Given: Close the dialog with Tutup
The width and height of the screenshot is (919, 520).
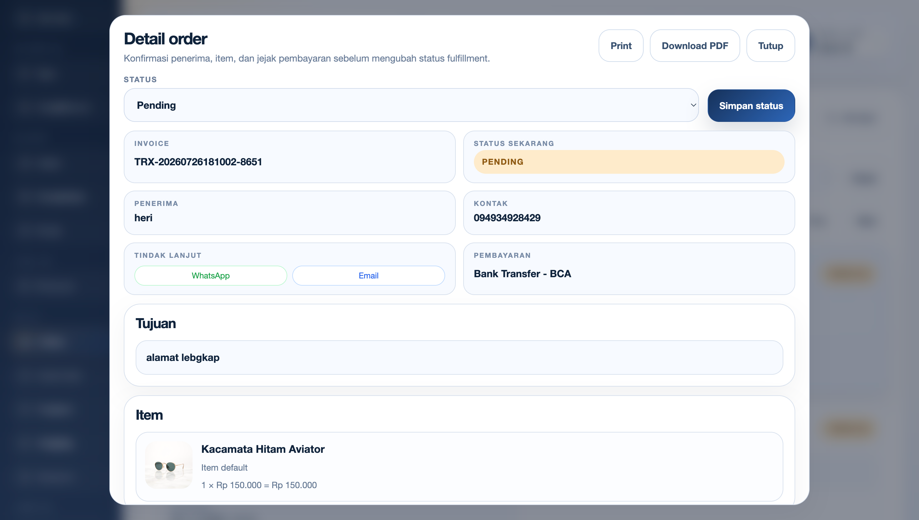Looking at the screenshot, I should coord(771,46).
